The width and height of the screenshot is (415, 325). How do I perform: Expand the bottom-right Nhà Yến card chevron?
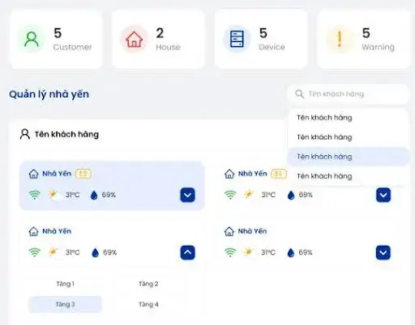[x=383, y=252]
